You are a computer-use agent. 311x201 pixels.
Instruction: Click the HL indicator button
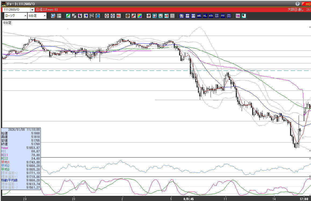click(205, 16)
